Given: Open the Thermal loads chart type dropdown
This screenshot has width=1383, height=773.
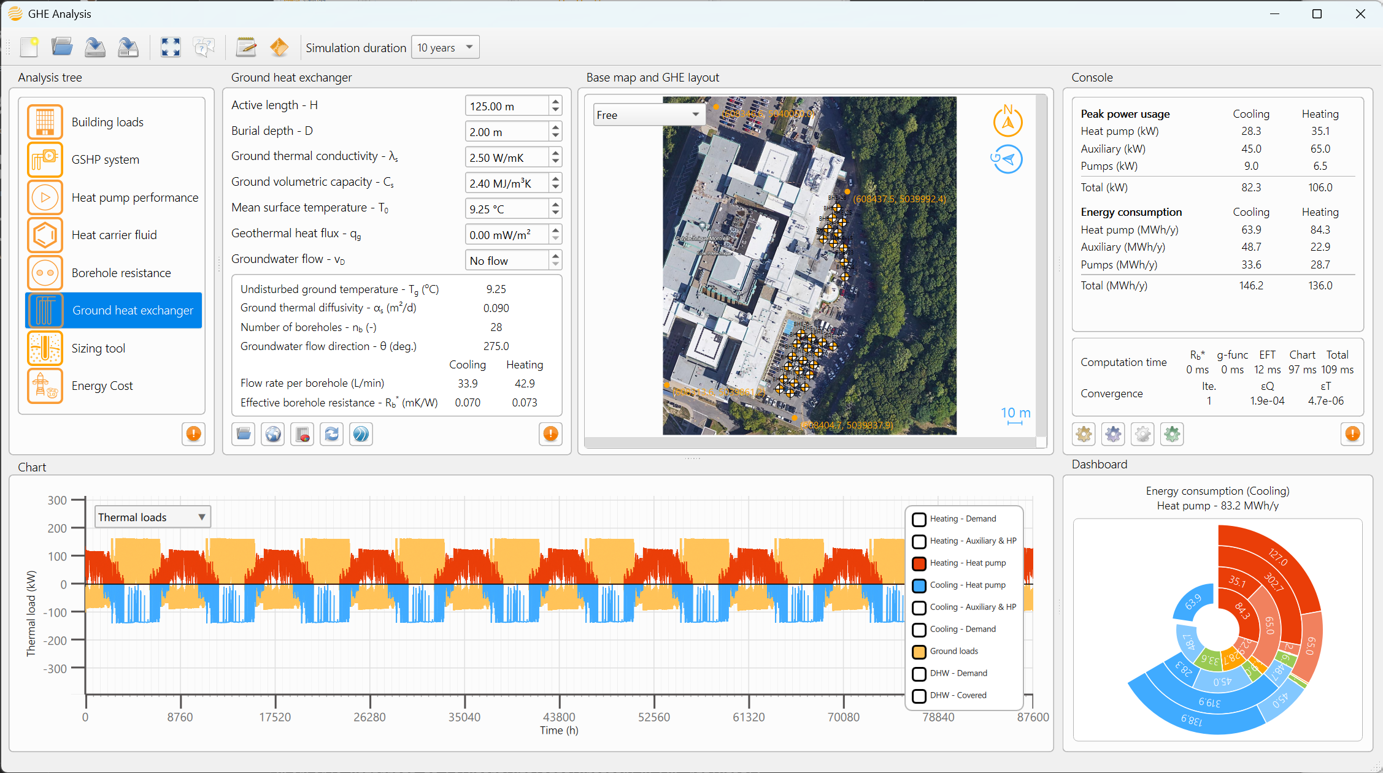Looking at the screenshot, I should pos(153,517).
